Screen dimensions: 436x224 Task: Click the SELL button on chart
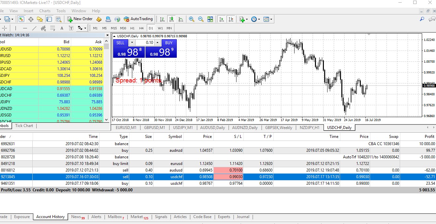click(121, 43)
